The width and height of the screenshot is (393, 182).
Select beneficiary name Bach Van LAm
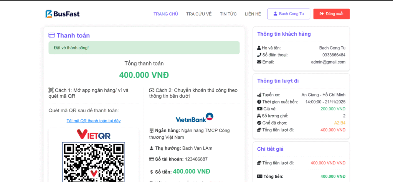click(197, 148)
